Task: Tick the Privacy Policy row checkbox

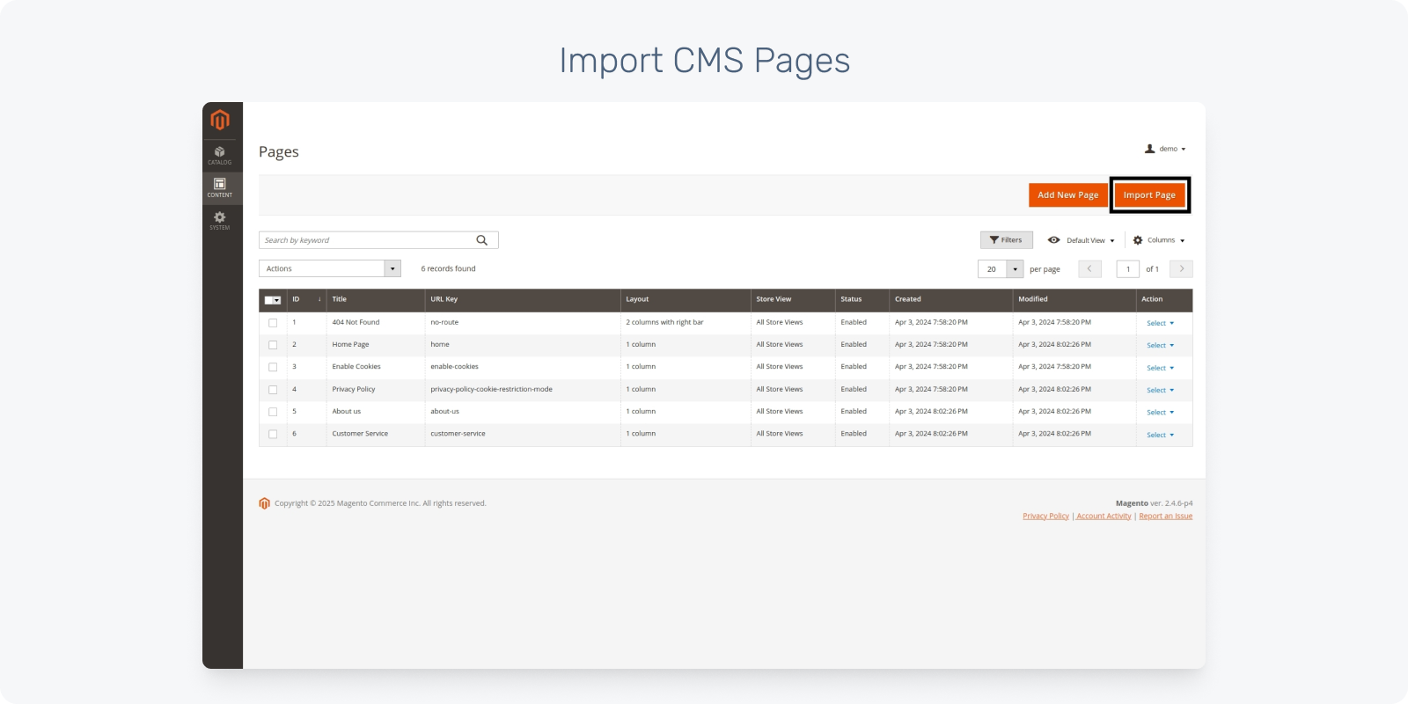Action: tap(273, 390)
